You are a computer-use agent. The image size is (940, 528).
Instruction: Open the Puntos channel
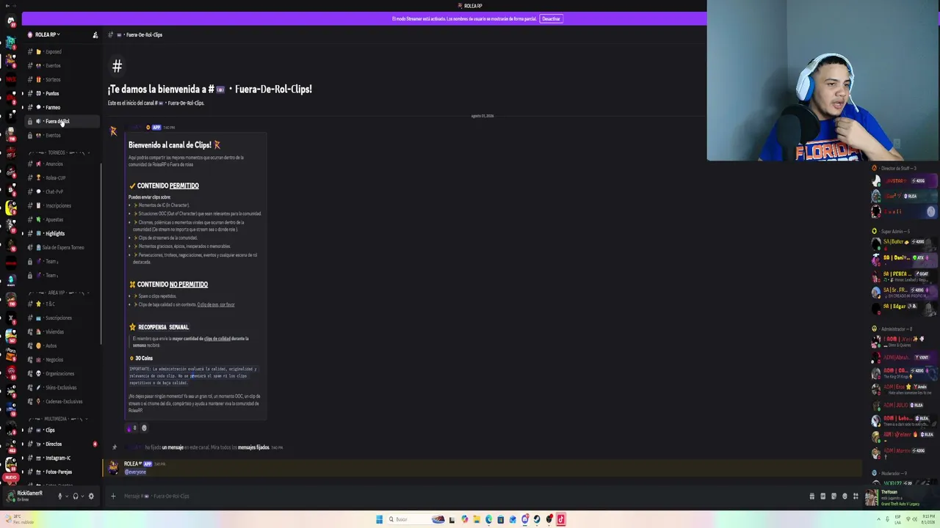pyautogui.click(x=60, y=93)
